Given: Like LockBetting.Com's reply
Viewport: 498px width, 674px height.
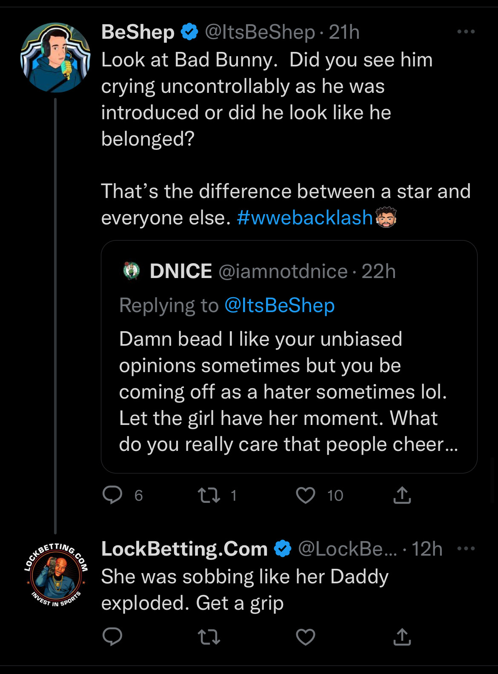Looking at the screenshot, I should pos(306,637).
